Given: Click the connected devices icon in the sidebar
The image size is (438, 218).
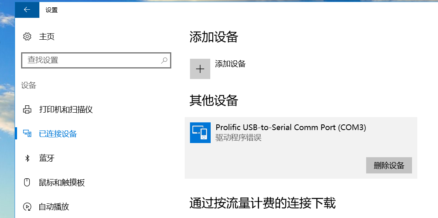Looking at the screenshot, I should 27,134.
